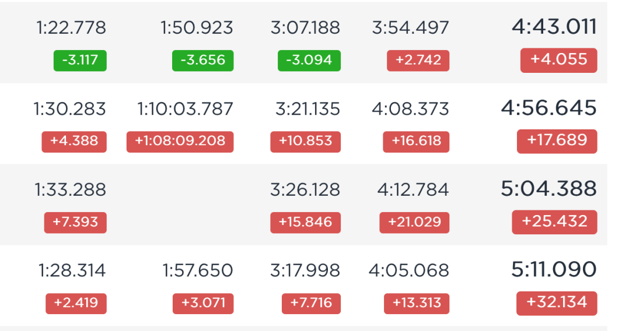The image size is (636, 331).
Task: Click the +7.393 red badge
Action: pyautogui.click(x=75, y=223)
